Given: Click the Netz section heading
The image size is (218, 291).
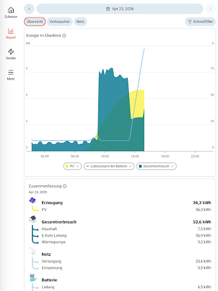Looking at the screenshot, I should click(46, 254).
